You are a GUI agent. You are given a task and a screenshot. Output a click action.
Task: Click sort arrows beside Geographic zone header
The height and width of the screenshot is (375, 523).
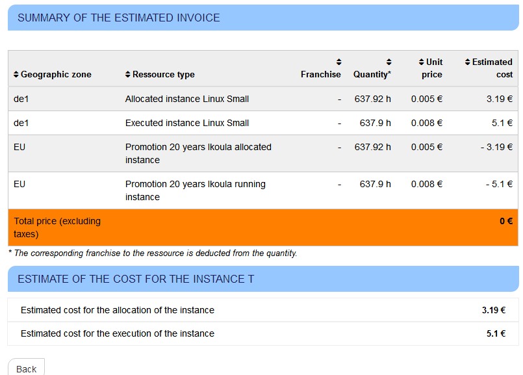(x=16, y=75)
